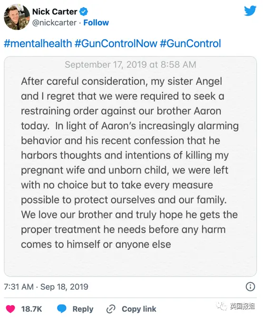Open the Nick Carter display name
263x318 pixels.
[x=55, y=11]
